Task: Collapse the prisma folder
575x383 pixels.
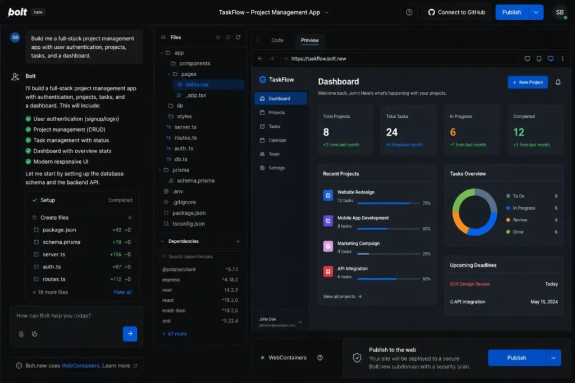Action: 160,170
